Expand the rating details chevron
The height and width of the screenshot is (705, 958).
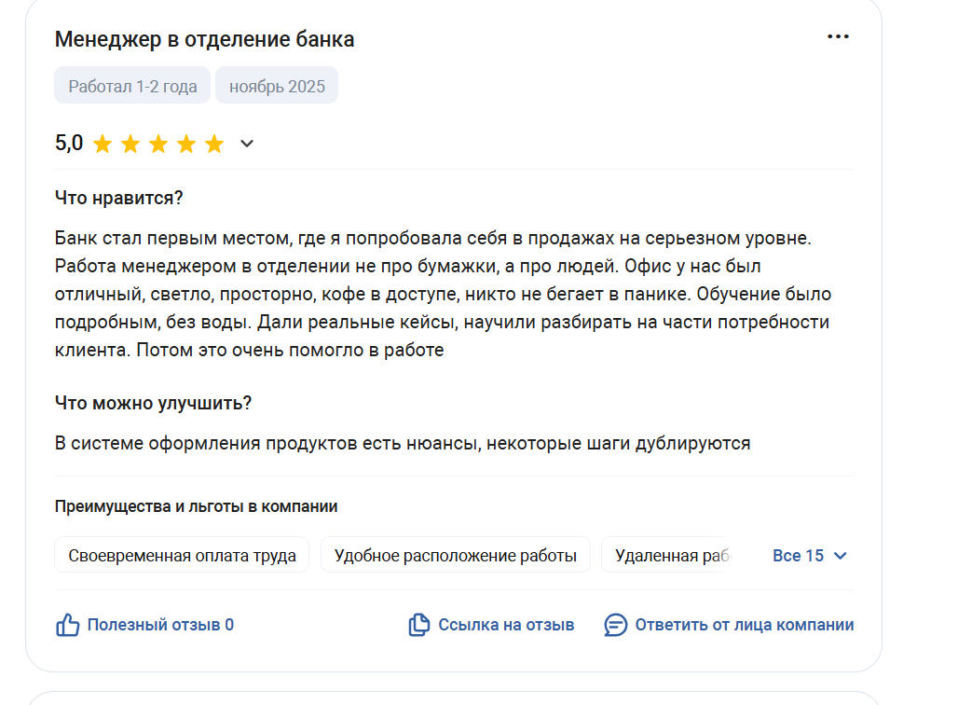point(247,144)
